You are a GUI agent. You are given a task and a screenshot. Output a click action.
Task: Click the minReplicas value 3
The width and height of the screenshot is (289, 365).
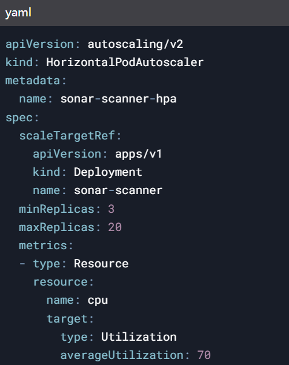point(111,209)
